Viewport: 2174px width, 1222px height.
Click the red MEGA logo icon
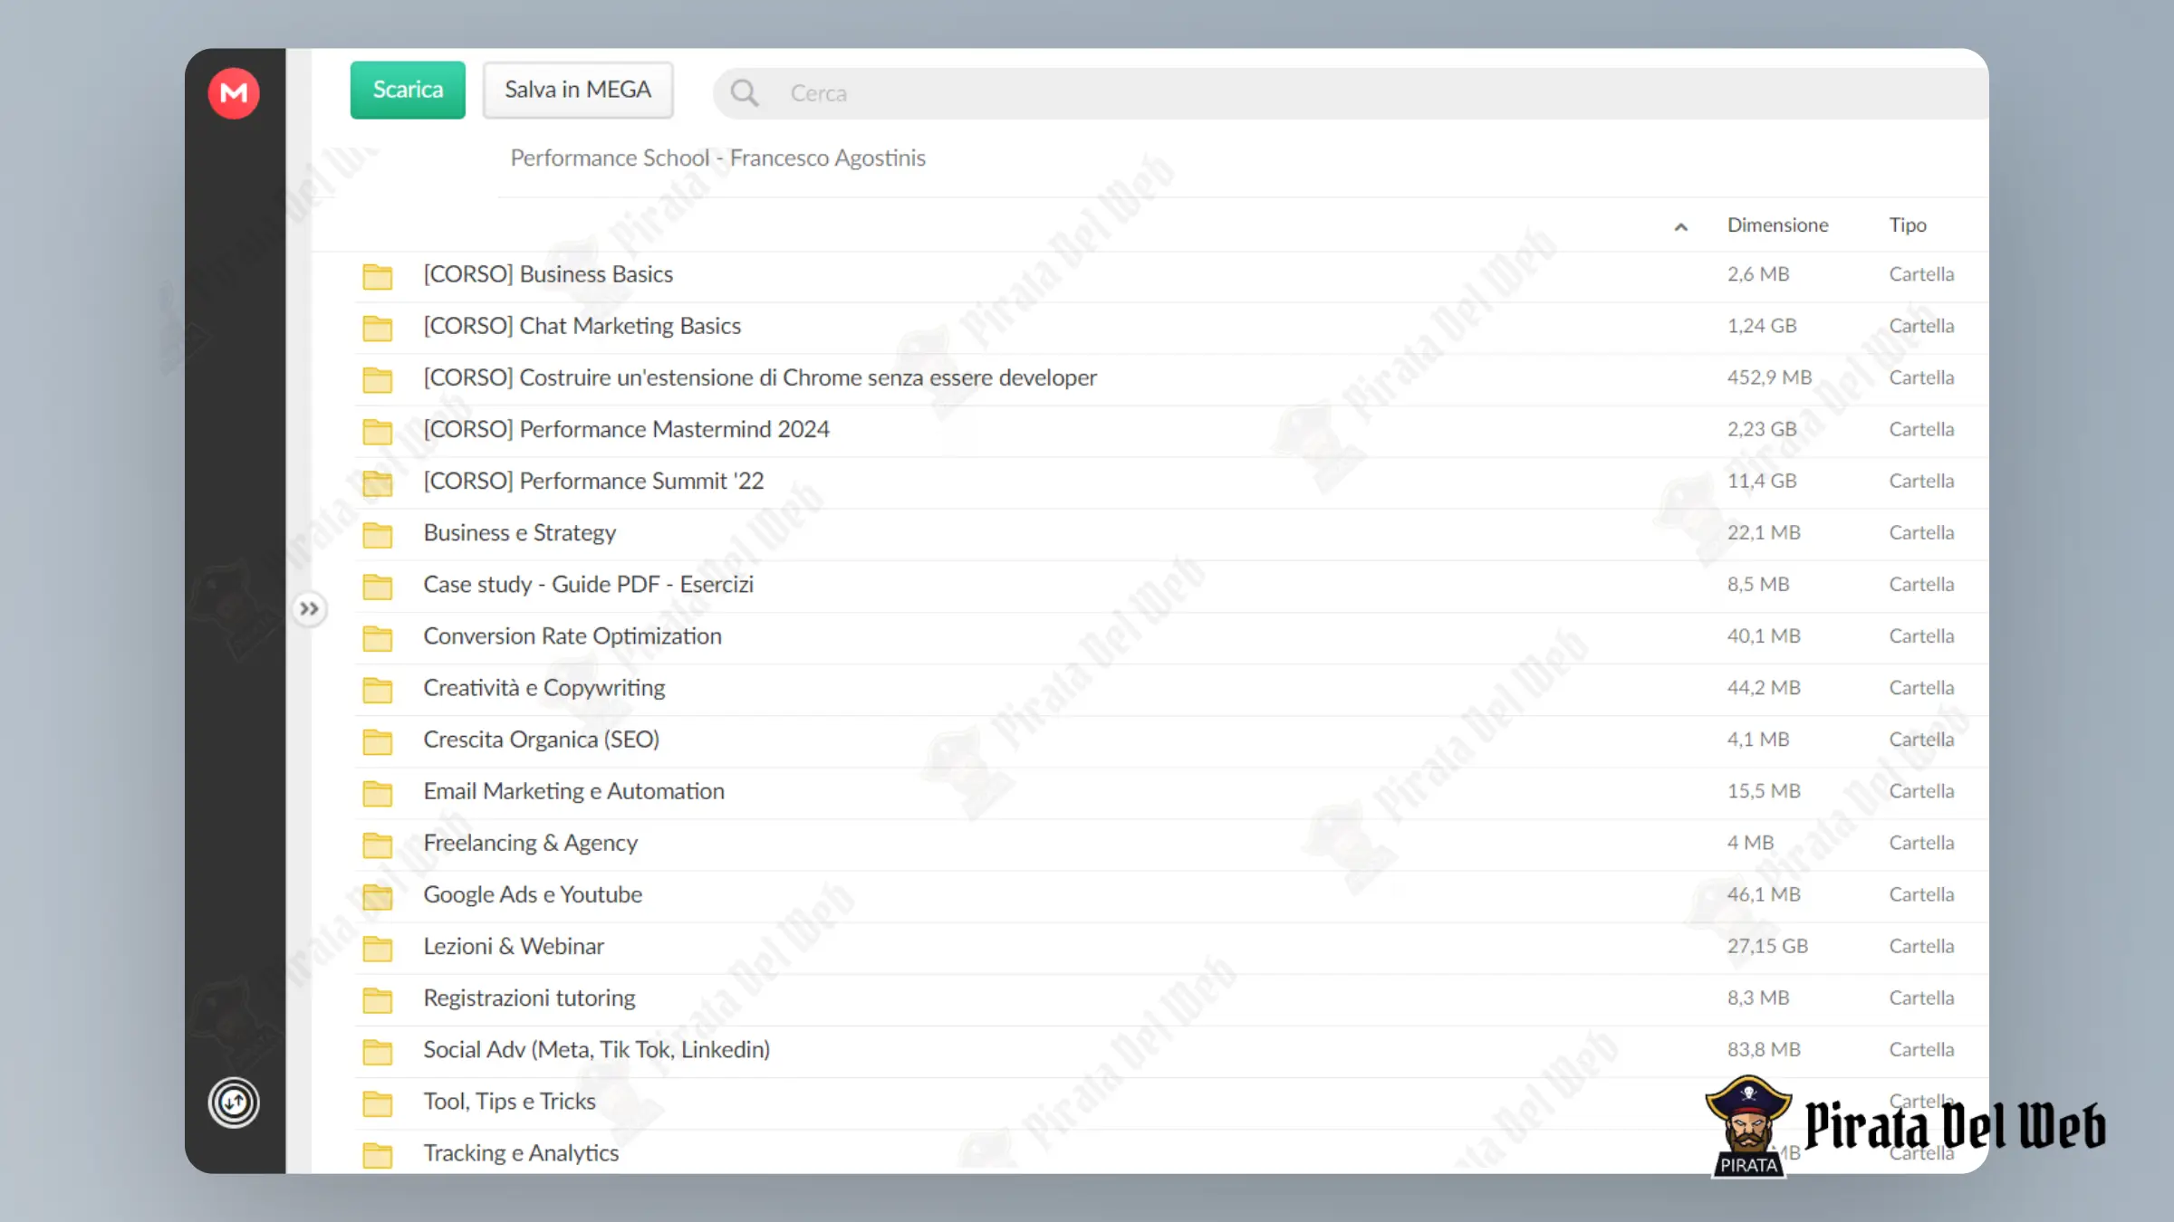point(234,92)
